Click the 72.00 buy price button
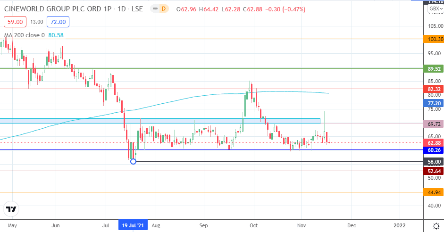 click(x=58, y=22)
